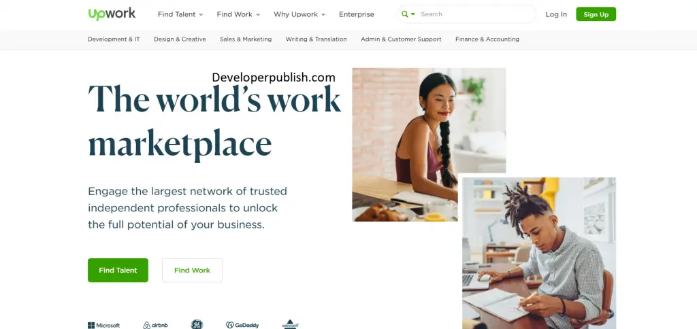Expand the Find Talent dropdown menu
This screenshot has width=697, height=329.
pyautogui.click(x=180, y=14)
